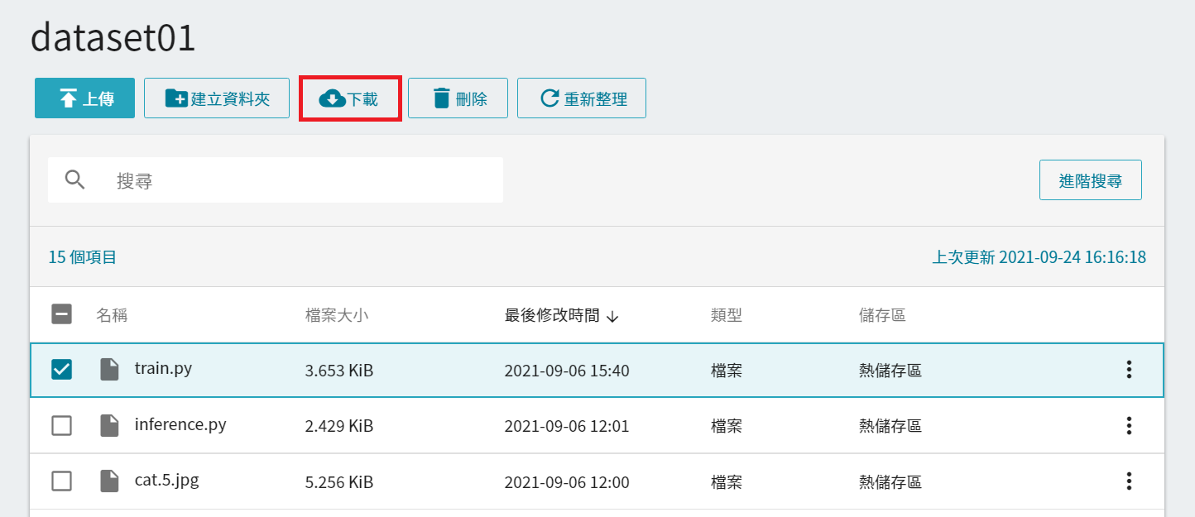Screen dimensions: 1195x517
Task: Click 建立資料夾 to create a folder
Action: click(217, 98)
